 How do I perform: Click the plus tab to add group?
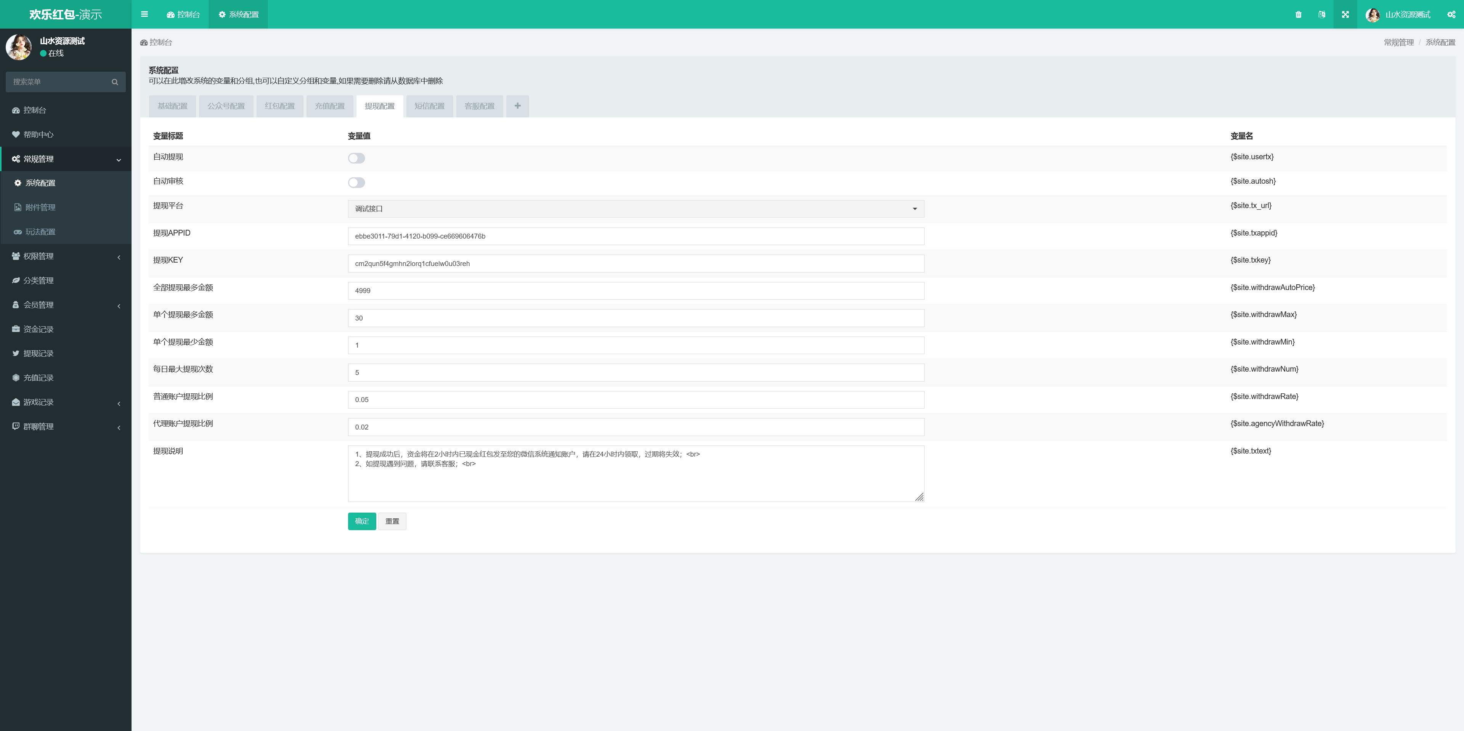(517, 106)
